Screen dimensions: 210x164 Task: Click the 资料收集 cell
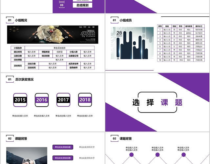coord(199,36)
